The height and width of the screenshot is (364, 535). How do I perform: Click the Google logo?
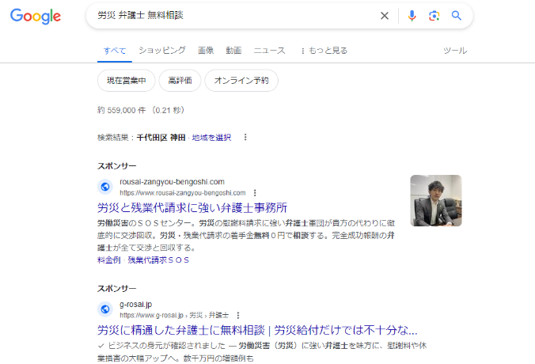click(36, 17)
